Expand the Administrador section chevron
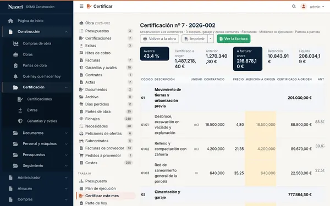 point(66,177)
